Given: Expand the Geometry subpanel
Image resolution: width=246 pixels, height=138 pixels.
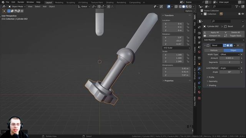Looking at the screenshot, I should pos(212,81).
